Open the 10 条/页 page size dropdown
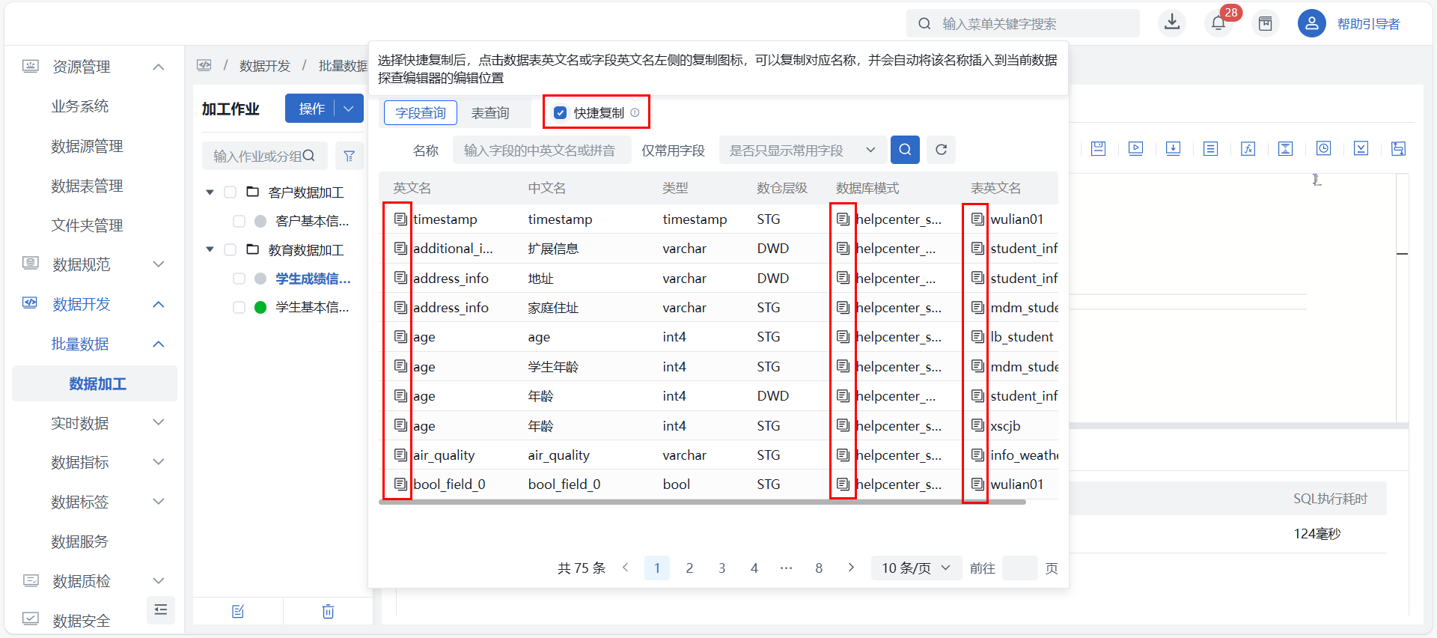Image resolution: width=1437 pixels, height=638 pixels. (915, 568)
